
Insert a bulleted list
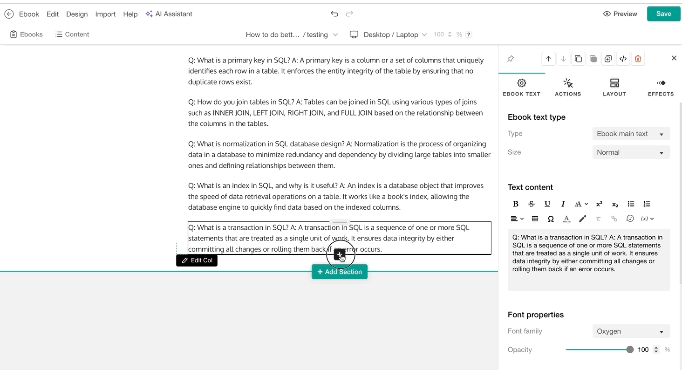coord(631,204)
